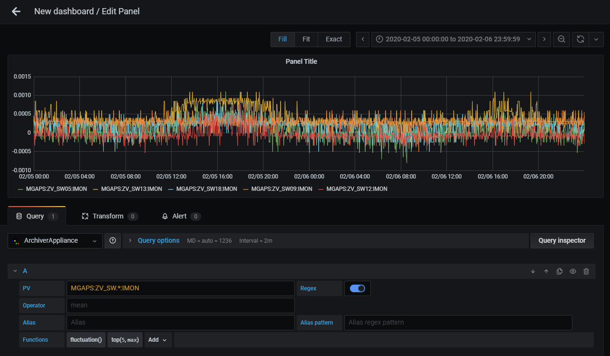Toggle visibility of query A
This screenshot has height=356, width=610.
[x=573, y=271]
